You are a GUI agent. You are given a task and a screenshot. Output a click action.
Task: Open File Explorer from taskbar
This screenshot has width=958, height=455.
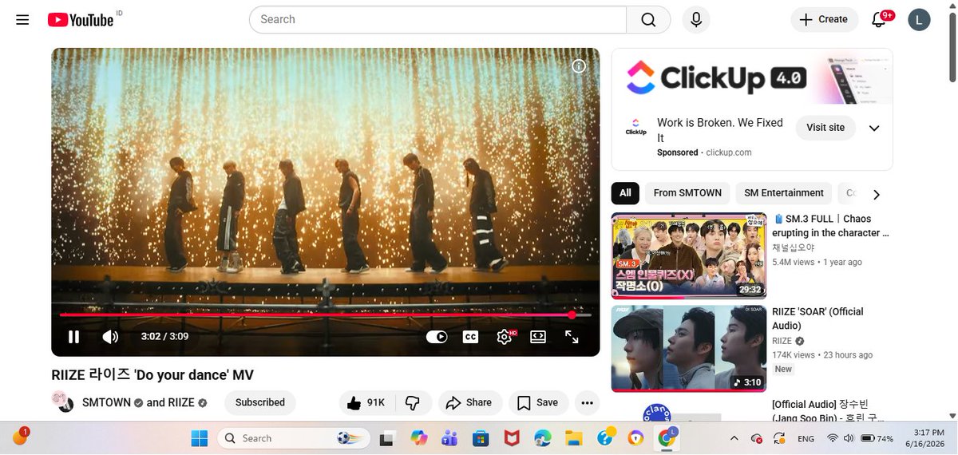coord(573,438)
